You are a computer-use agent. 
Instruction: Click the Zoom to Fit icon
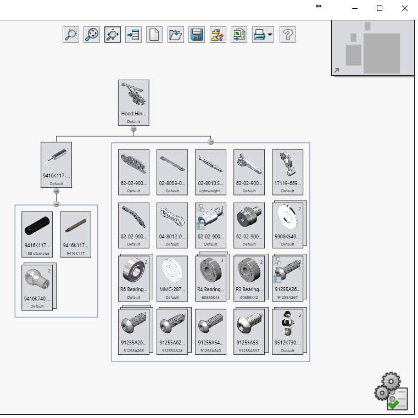(92, 35)
